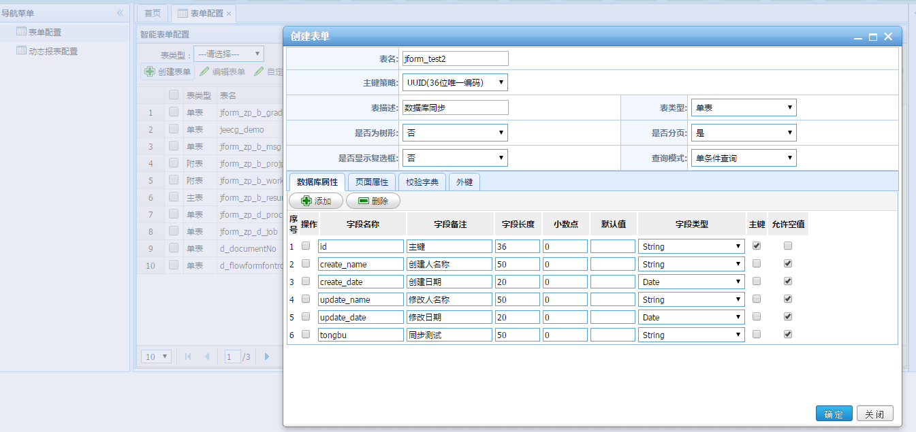The height and width of the screenshot is (432, 916).
Task: Click the pencil icon for Edit Form
Action: [204, 71]
